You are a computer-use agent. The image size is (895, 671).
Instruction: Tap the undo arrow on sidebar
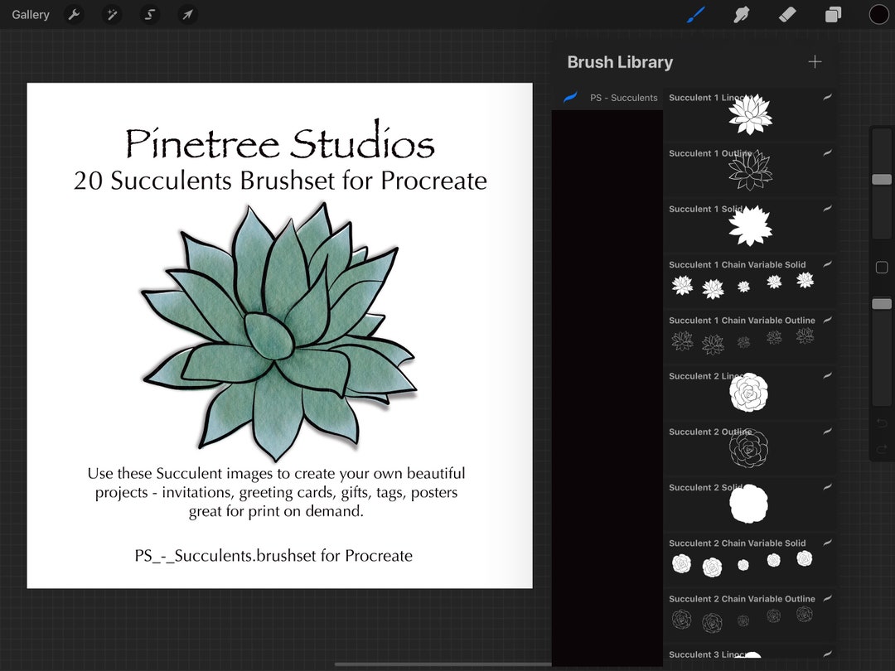coord(881,422)
